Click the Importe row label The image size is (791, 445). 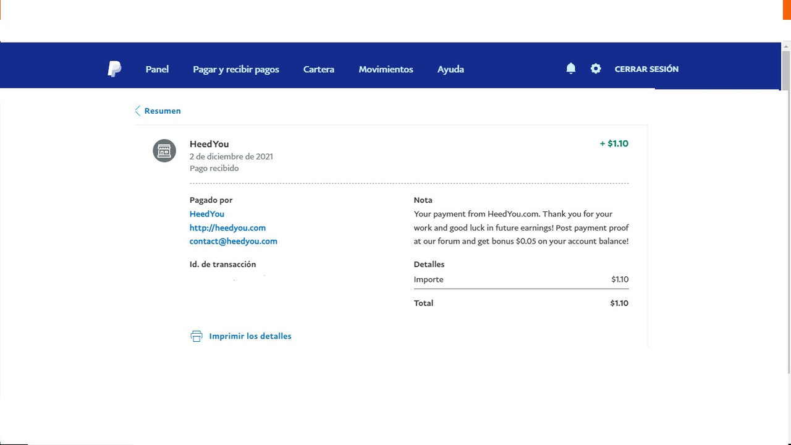pyautogui.click(x=429, y=279)
